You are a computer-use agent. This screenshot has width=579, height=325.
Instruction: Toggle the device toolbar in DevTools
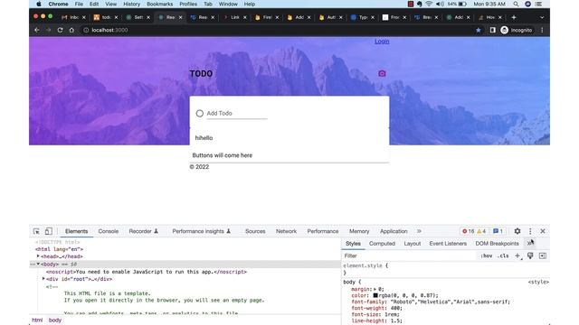[x=48, y=231]
